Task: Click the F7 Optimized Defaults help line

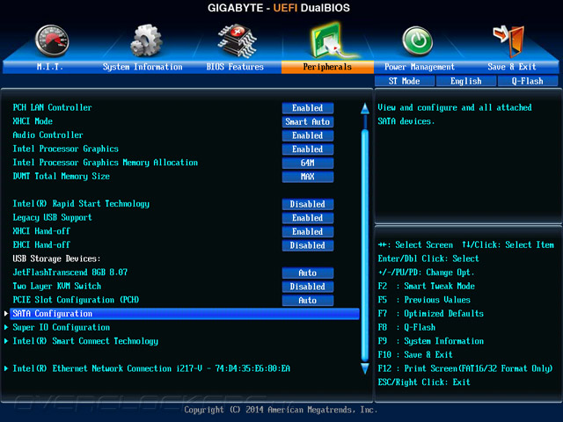Action: [x=431, y=314]
